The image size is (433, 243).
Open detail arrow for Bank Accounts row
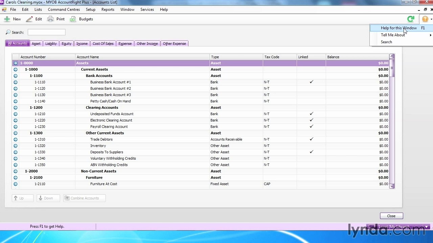point(15,76)
